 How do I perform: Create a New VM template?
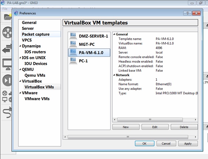pos(126,127)
